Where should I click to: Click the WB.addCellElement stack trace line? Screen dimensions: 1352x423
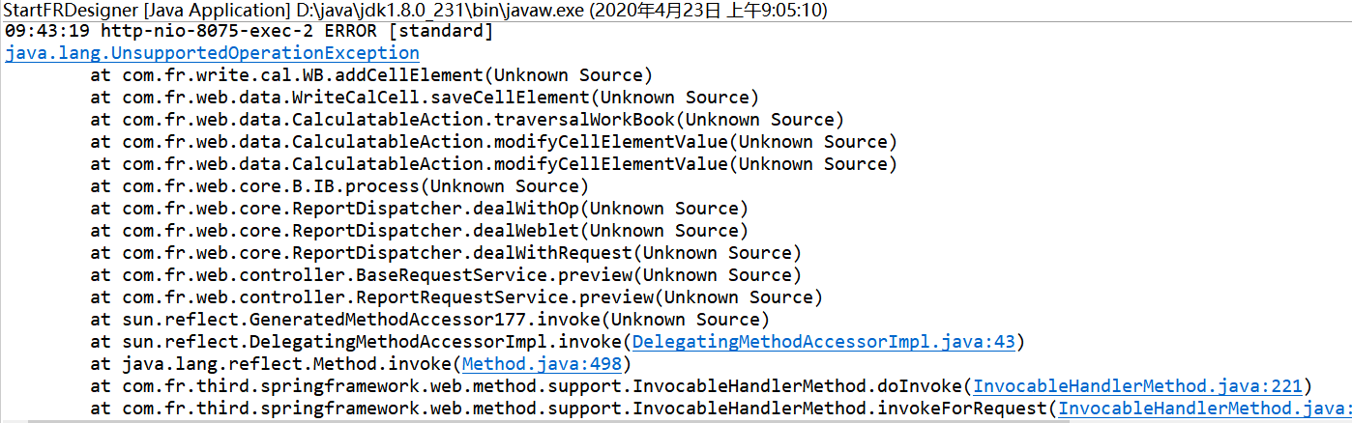pyautogui.click(x=371, y=75)
